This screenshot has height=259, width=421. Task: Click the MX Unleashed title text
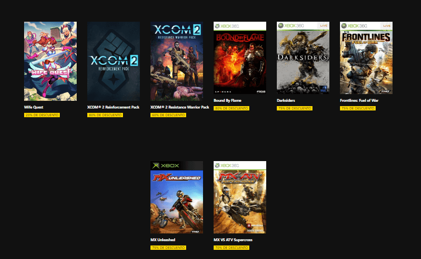pos(163,240)
